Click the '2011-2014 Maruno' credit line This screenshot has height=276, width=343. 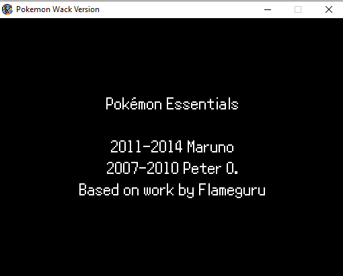tap(172, 147)
